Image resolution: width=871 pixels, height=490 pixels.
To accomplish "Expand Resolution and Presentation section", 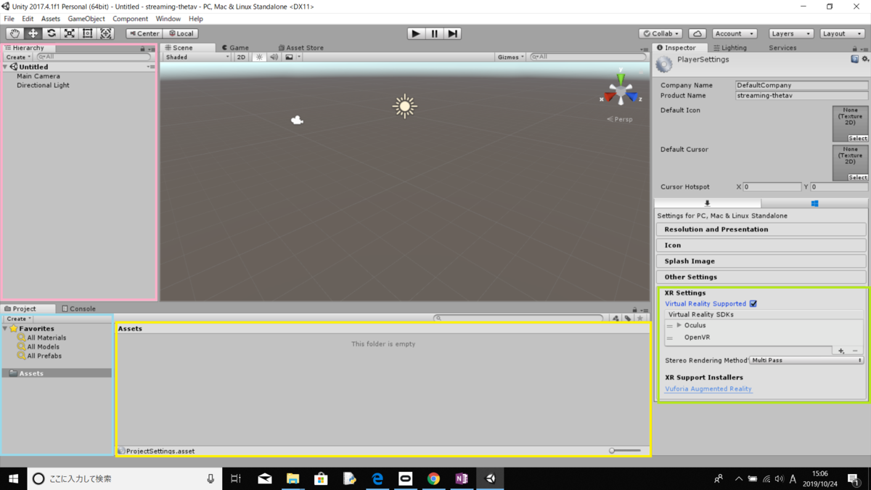I will (x=761, y=229).
